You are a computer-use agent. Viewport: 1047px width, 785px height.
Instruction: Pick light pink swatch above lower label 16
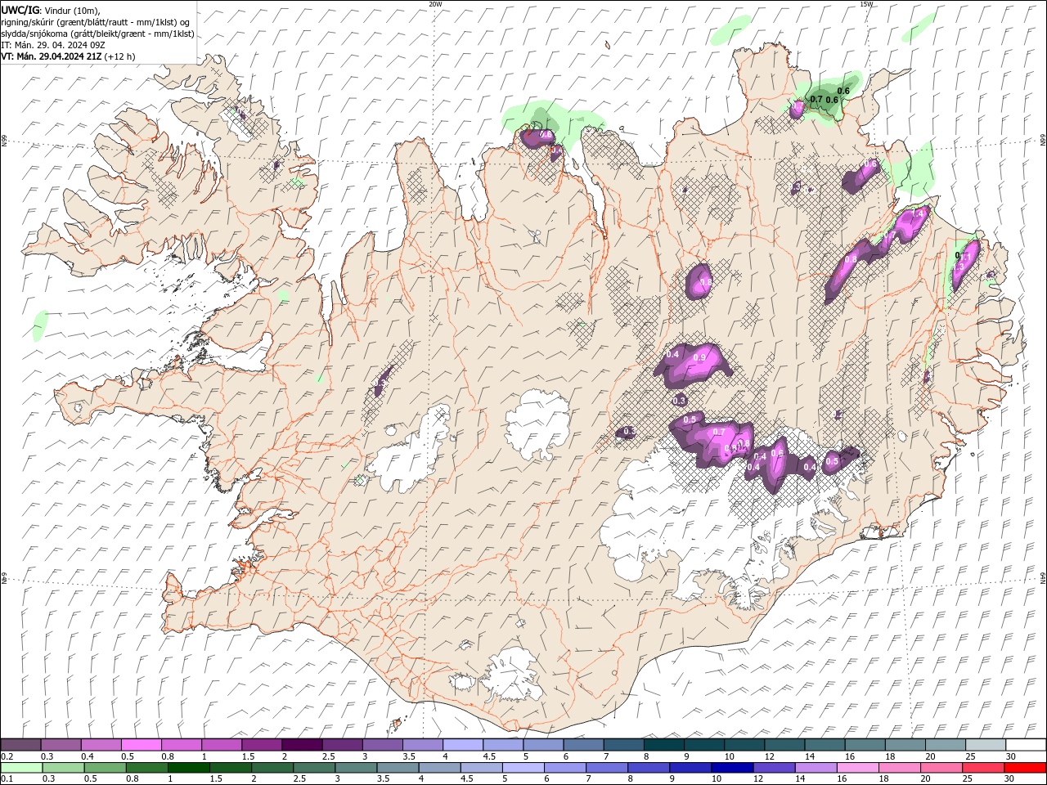[857, 768]
